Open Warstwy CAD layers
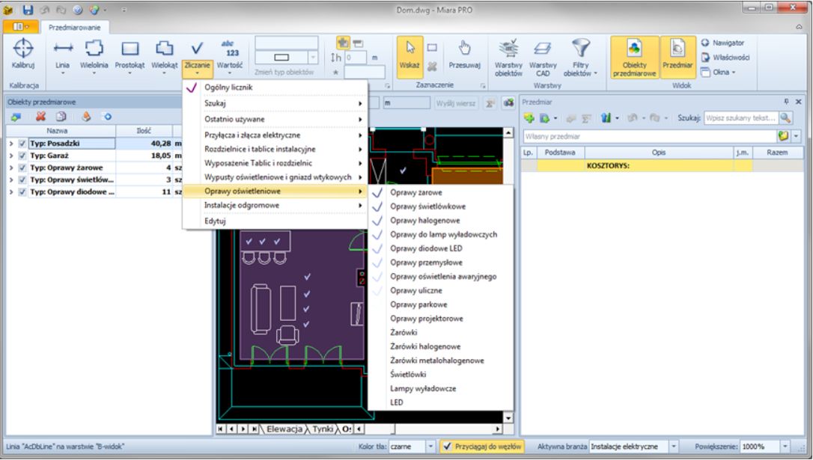 click(x=543, y=57)
